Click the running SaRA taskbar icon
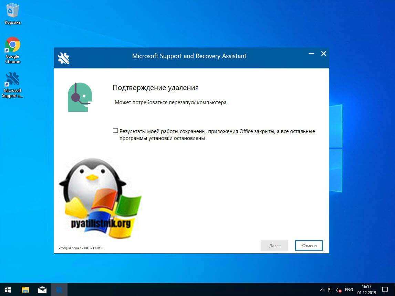Image resolution: width=395 pixels, height=296 pixels. tap(59, 290)
